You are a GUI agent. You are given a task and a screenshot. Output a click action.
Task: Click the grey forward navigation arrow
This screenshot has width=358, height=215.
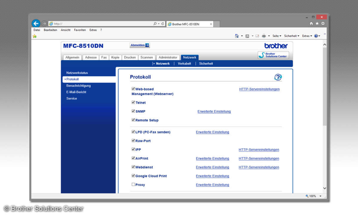click(x=44, y=24)
